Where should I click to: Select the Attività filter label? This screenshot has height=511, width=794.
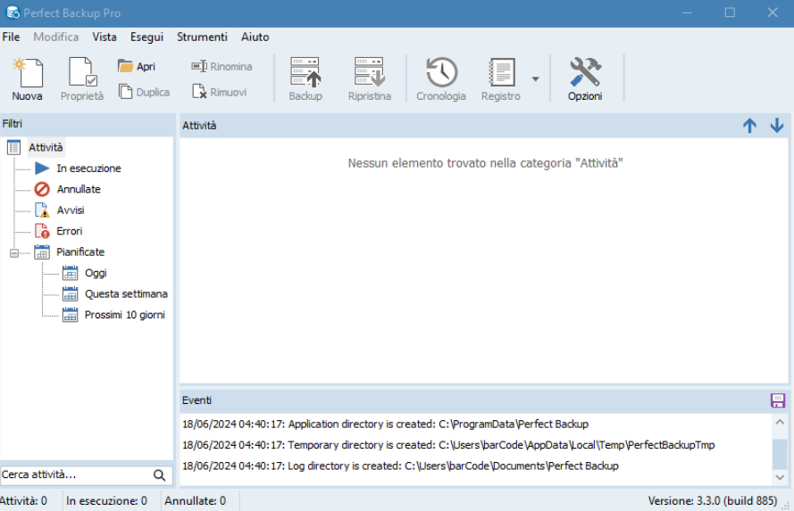[46, 147]
